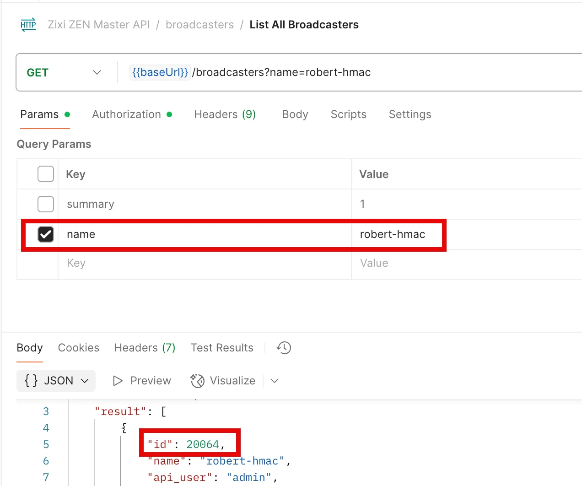Click the "id": 20064 line

point(186,444)
